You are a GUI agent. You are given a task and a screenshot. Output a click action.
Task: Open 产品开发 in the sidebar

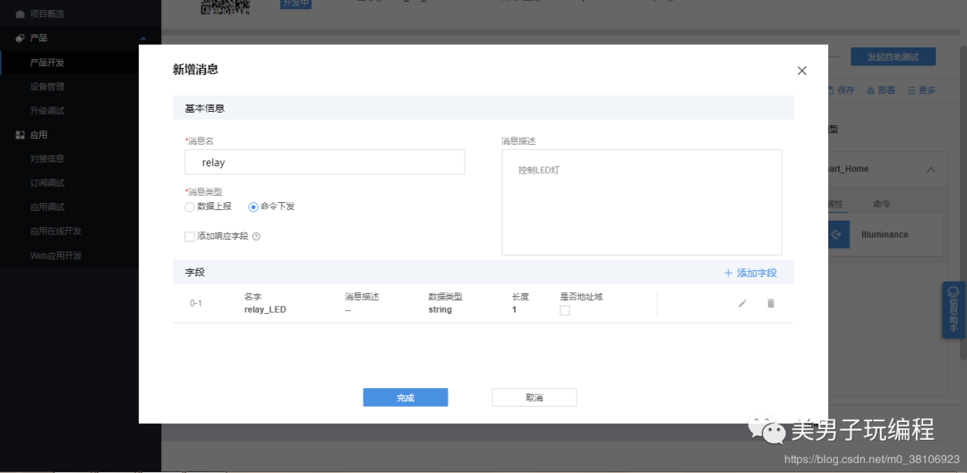pos(47,63)
